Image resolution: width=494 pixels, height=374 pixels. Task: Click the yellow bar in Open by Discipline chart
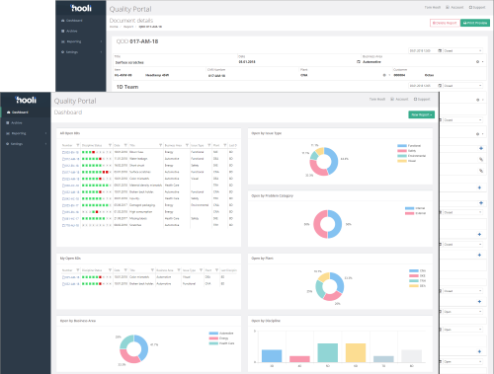click(356, 352)
